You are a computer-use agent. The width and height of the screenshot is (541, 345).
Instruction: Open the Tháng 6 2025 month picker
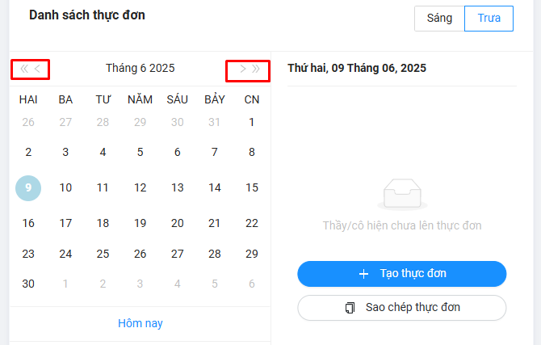click(140, 69)
